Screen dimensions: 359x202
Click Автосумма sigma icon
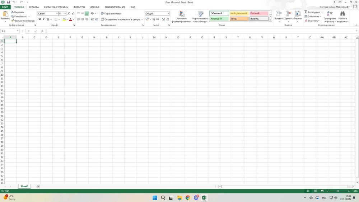306,12
